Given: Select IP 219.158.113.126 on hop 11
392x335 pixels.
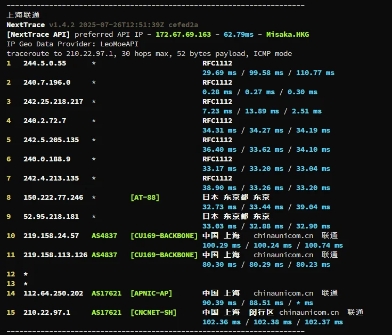Looking at the screenshot, I should coord(55,255).
